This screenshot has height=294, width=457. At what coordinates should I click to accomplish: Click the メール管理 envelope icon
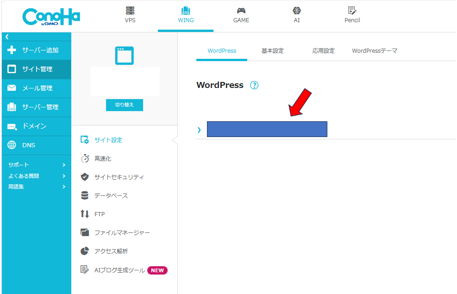[12, 88]
